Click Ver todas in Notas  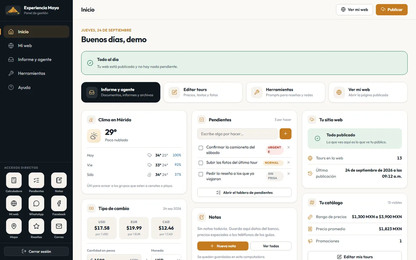271,246
